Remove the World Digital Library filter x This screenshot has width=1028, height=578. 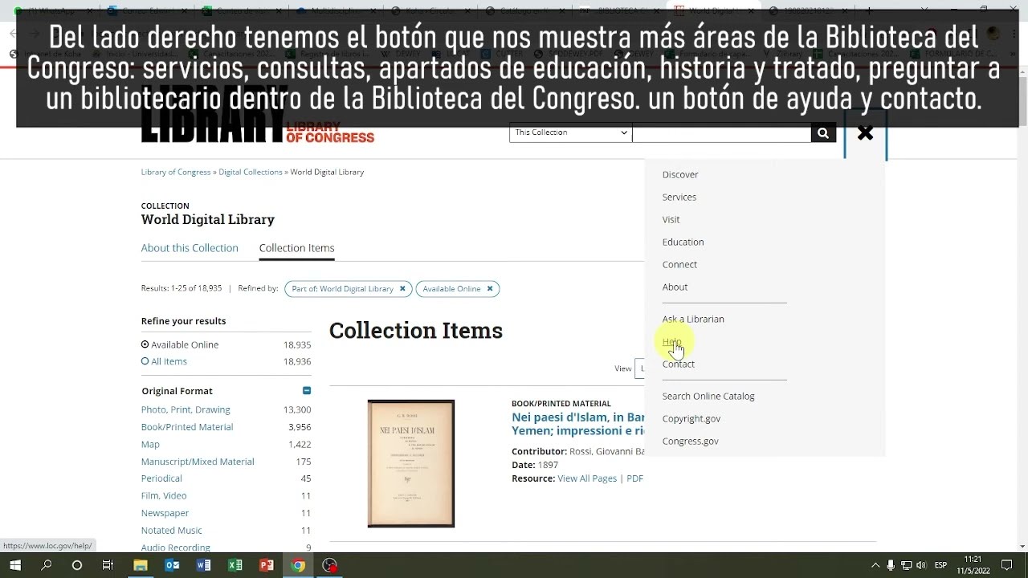coord(402,289)
